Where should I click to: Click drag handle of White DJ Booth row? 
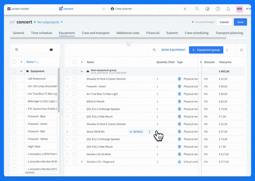[67, 102]
